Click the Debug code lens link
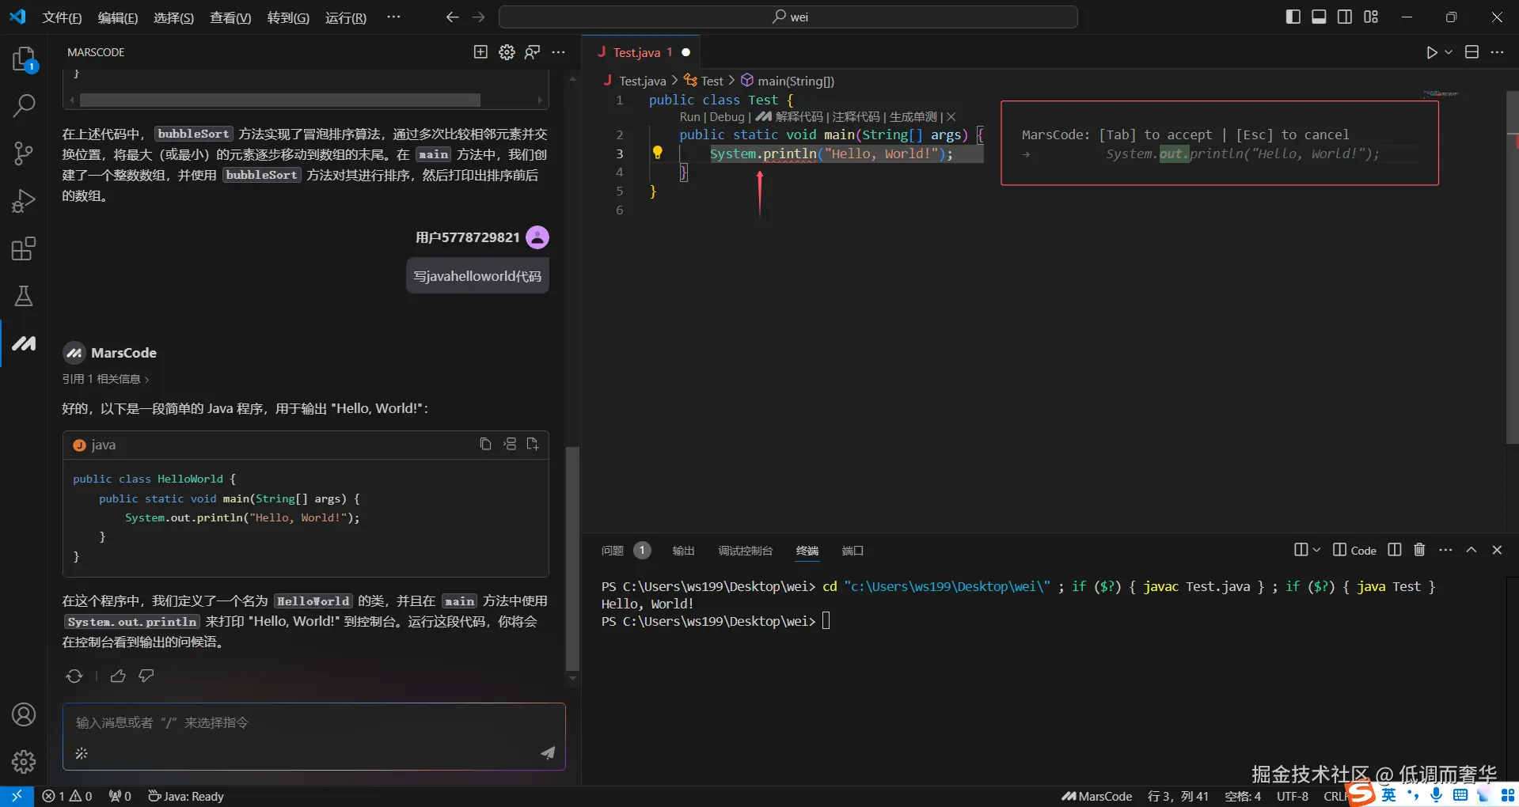The height and width of the screenshot is (807, 1519). (x=727, y=117)
